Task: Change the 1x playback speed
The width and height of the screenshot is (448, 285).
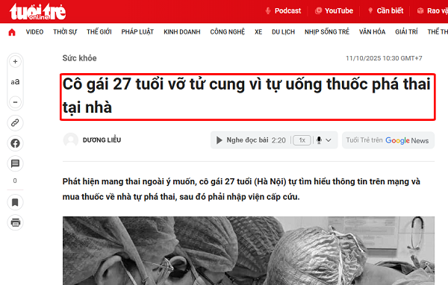Action: (302, 140)
